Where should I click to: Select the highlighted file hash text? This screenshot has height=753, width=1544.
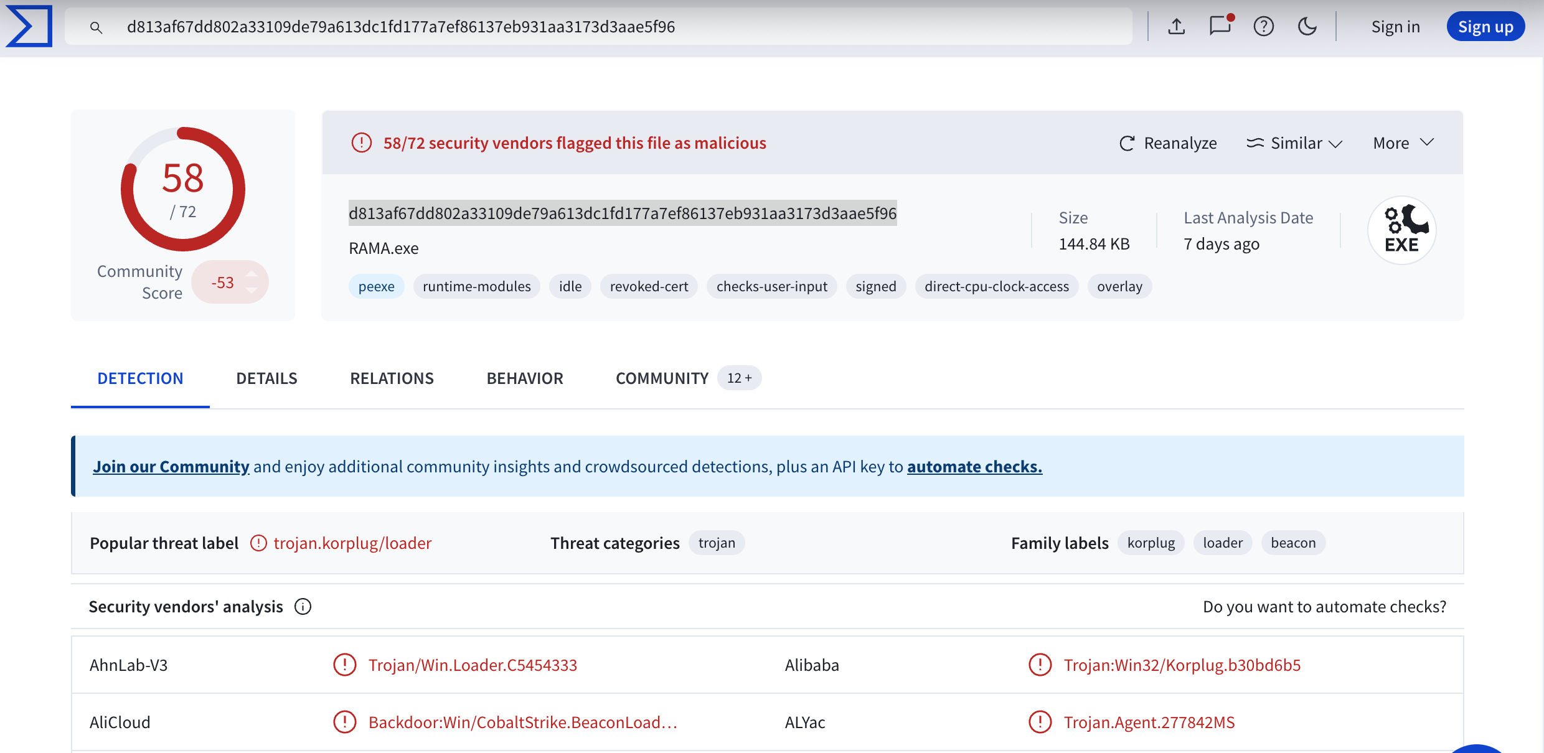(623, 213)
